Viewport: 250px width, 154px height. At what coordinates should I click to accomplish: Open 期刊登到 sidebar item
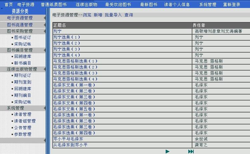[23, 82]
